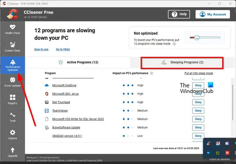Click info icon next to Impact header
The image size is (236, 164).
point(152,73)
